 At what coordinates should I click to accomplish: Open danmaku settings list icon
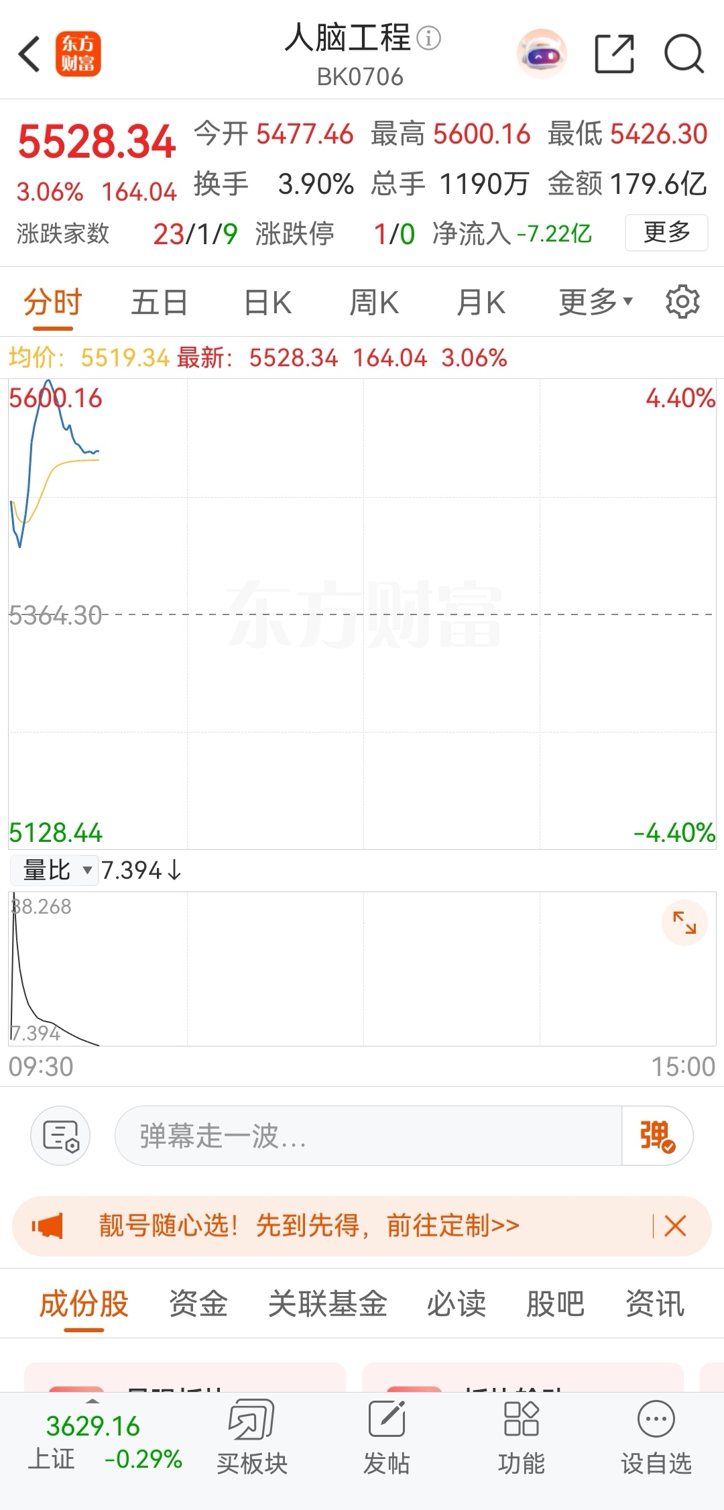[60, 1136]
